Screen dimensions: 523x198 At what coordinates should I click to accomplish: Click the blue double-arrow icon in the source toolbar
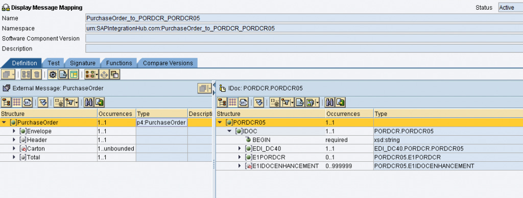43,102
